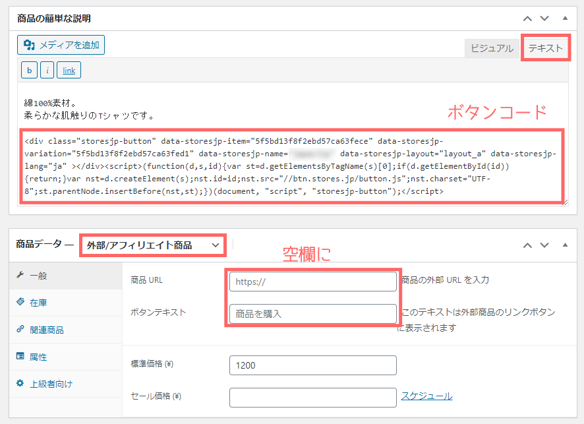Click the ボタンテキスト label
This screenshot has width=584, height=424.
(158, 312)
